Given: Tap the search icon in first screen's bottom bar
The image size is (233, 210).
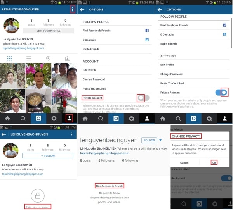Looking at the screenshot, I should (23, 118).
